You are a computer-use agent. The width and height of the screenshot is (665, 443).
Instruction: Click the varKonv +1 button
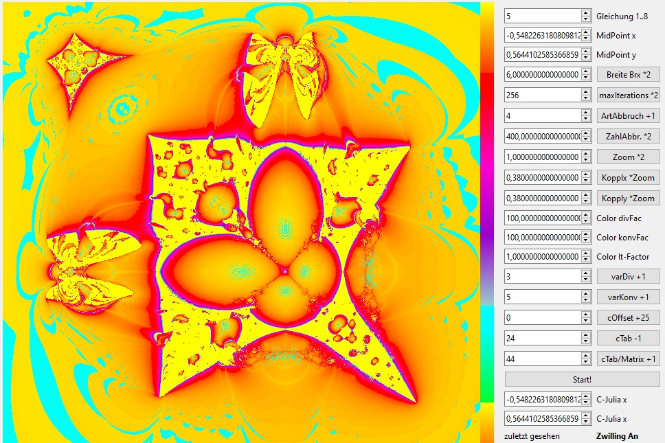pyautogui.click(x=628, y=297)
